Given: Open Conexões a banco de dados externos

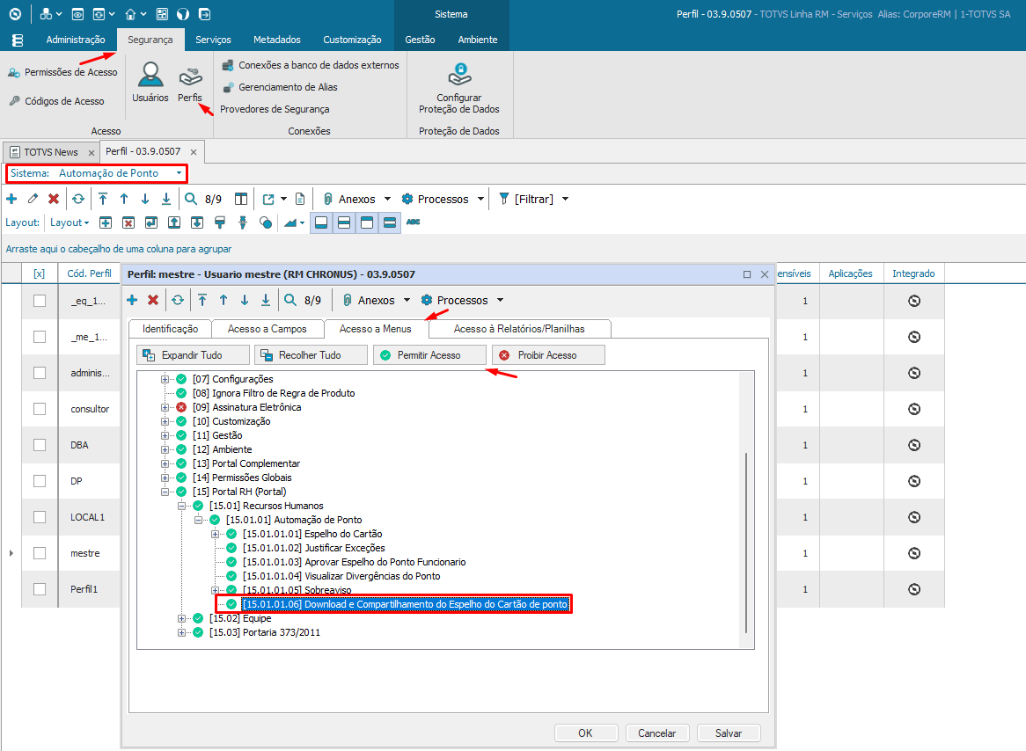Looking at the screenshot, I should (x=311, y=65).
